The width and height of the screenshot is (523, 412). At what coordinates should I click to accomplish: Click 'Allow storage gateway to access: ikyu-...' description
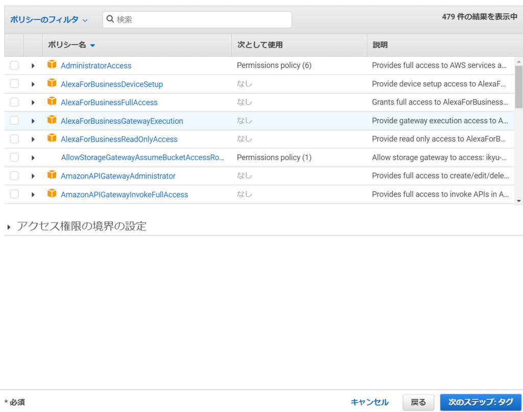pos(439,157)
